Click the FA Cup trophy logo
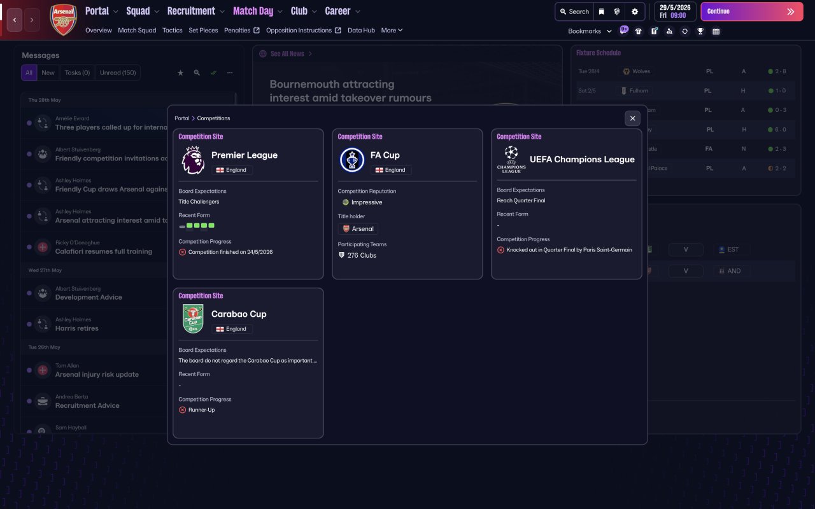815x509 pixels. [351, 160]
